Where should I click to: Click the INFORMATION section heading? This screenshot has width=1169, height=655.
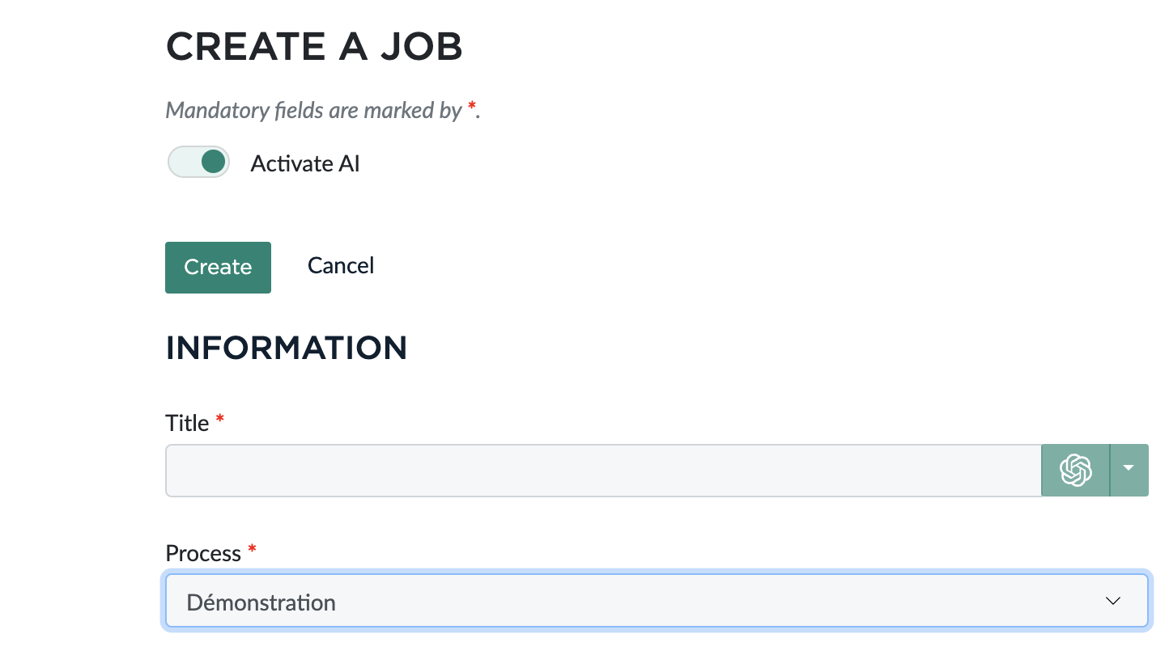287,348
